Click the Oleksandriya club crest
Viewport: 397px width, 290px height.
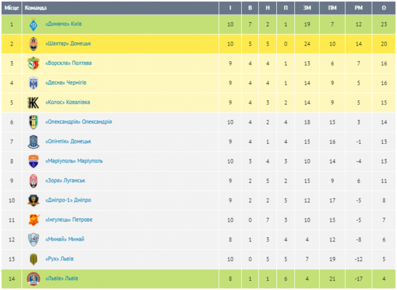[33, 122]
